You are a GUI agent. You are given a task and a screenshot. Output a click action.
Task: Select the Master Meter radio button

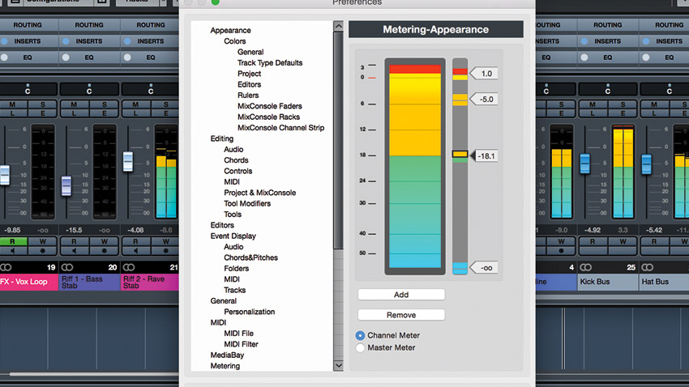(360, 348)
